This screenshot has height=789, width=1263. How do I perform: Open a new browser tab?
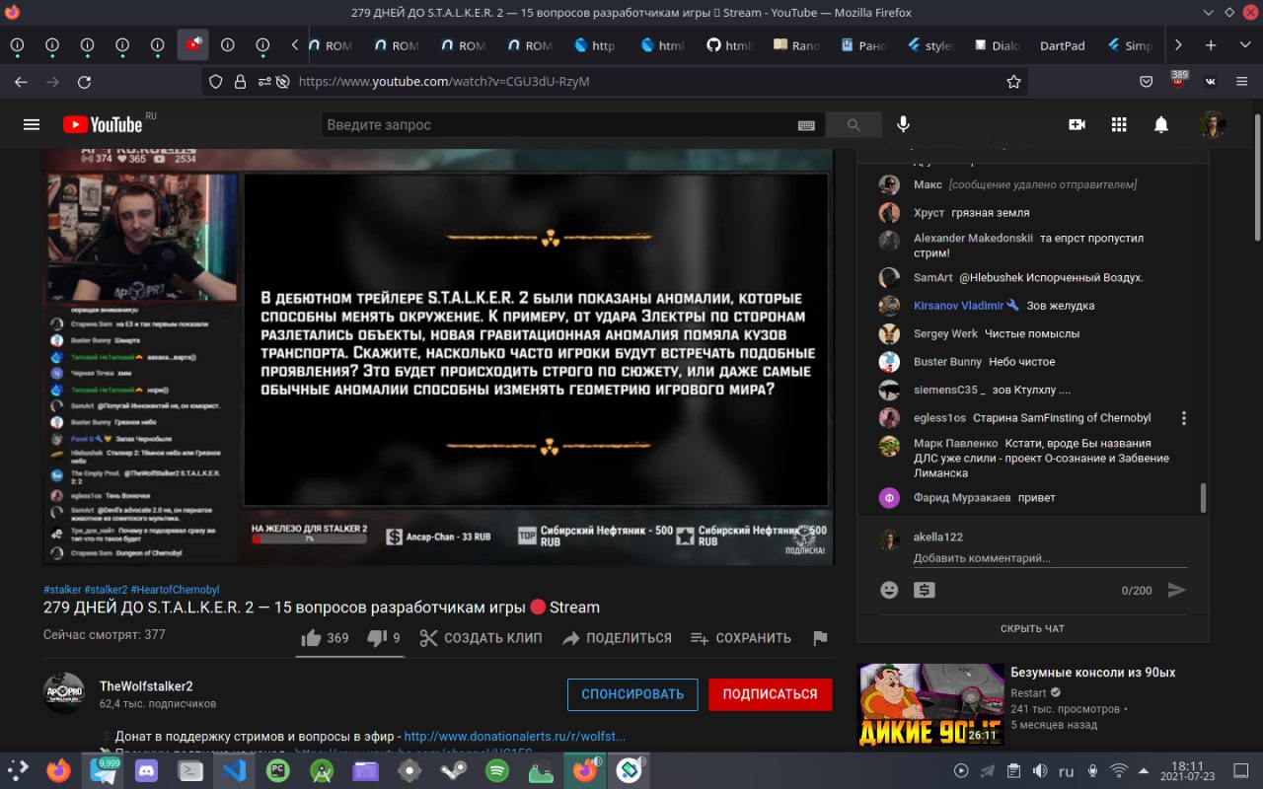click(x=1211, y=45)
